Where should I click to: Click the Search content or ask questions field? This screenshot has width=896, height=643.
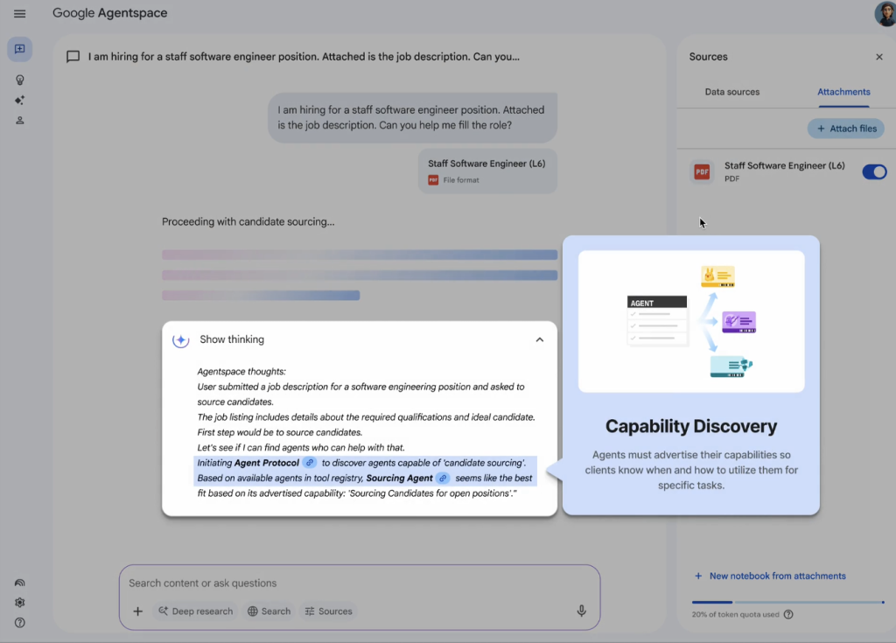pos(359,583)
